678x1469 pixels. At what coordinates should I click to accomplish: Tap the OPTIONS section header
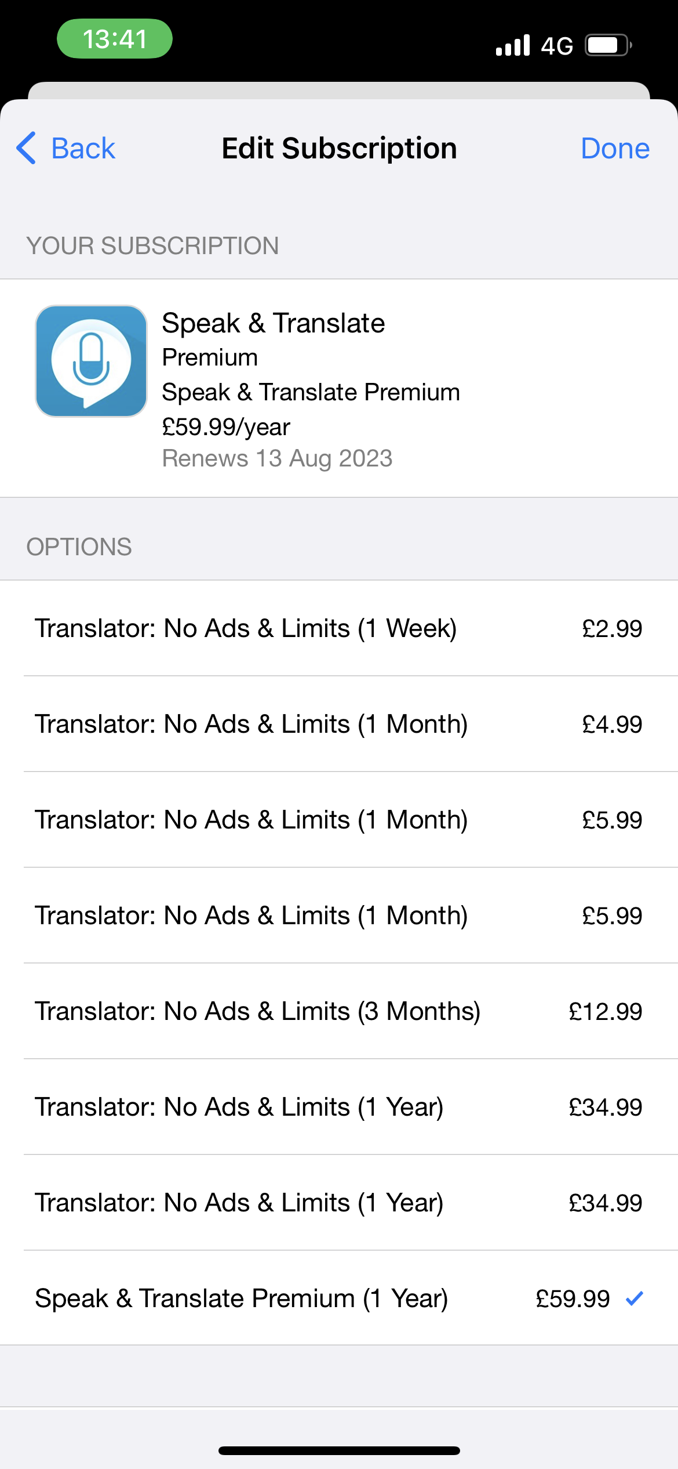pyautogui.click(x=79, y=547)
